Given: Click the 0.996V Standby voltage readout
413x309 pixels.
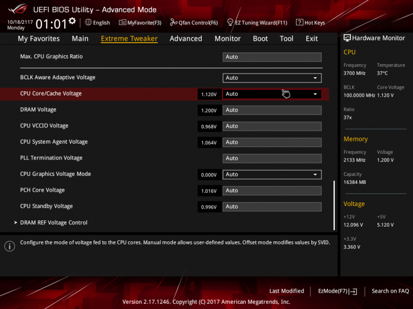Looking at the screenshot, I should [x=209, y=207].
